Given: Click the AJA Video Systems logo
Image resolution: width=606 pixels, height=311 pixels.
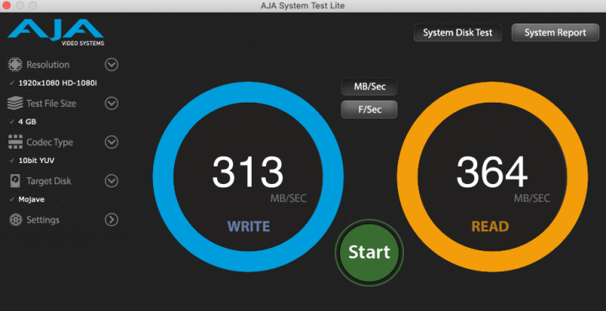Looking at the screenshot, I should (x=56, y=33).
